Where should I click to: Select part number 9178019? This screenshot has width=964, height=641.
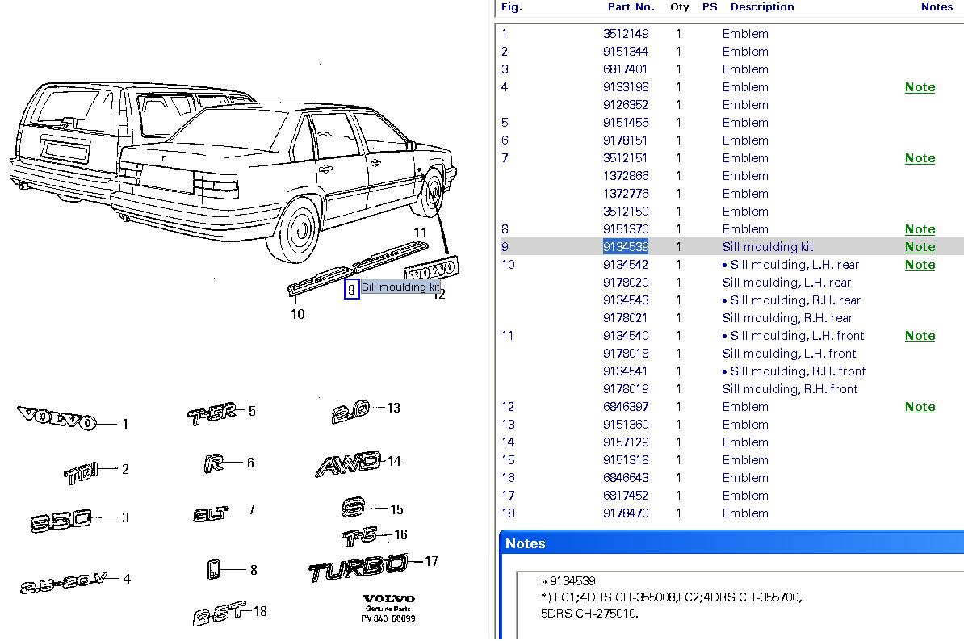pos(625,390)
